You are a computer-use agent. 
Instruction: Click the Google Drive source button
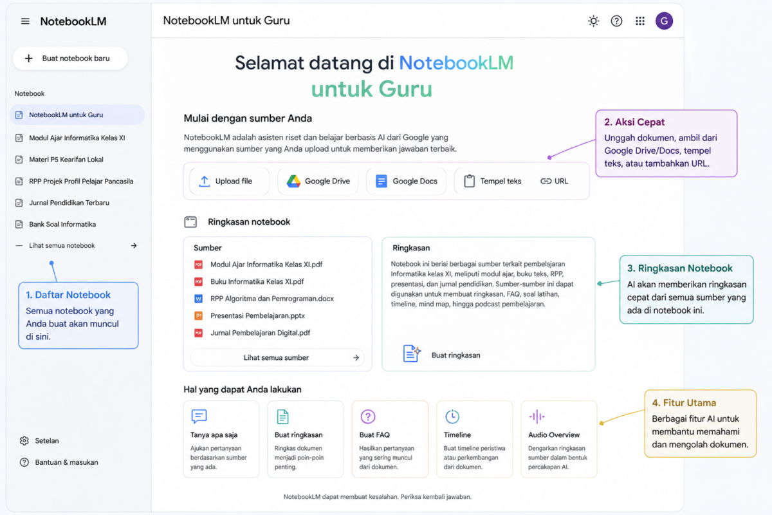tap(318, 182)
